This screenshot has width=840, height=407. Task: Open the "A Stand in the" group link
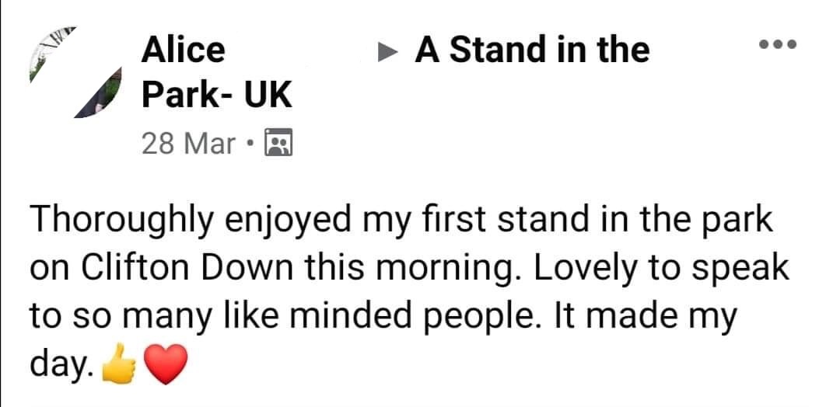(532, 50)
